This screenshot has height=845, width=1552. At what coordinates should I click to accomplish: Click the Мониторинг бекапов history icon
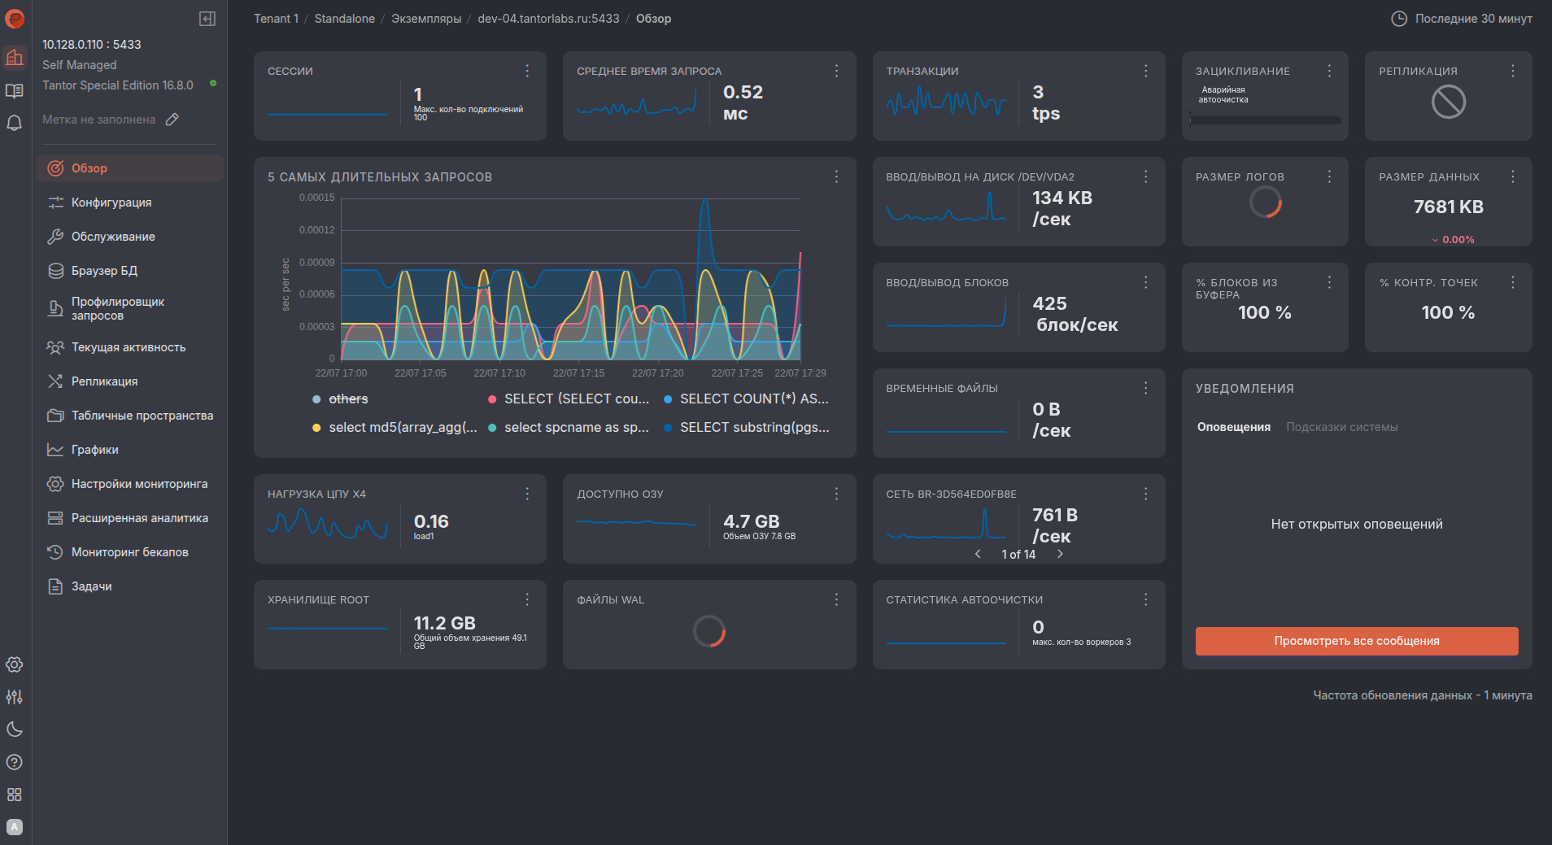[55, 552]
